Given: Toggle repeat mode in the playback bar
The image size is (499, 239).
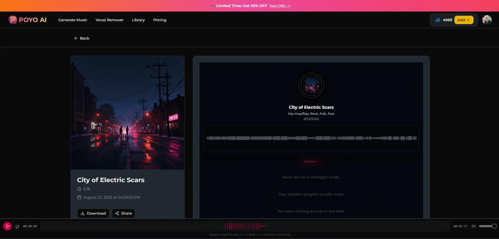Looking at the screenshot, I should click(17, 226).
